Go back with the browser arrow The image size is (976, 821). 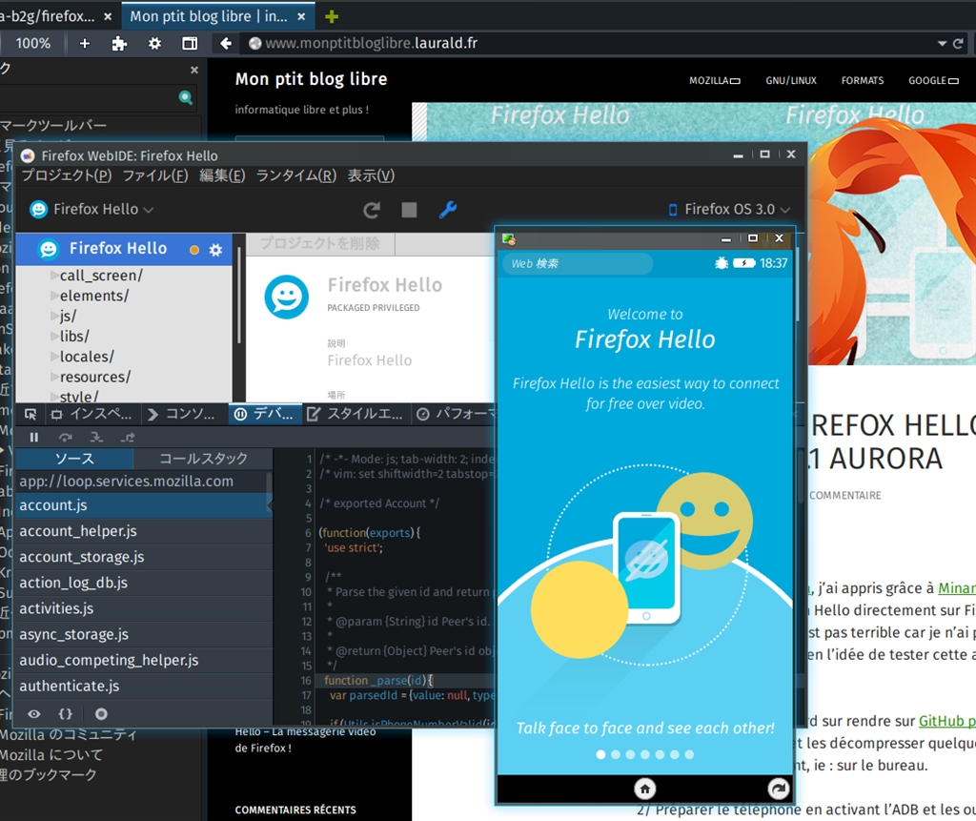226,43
